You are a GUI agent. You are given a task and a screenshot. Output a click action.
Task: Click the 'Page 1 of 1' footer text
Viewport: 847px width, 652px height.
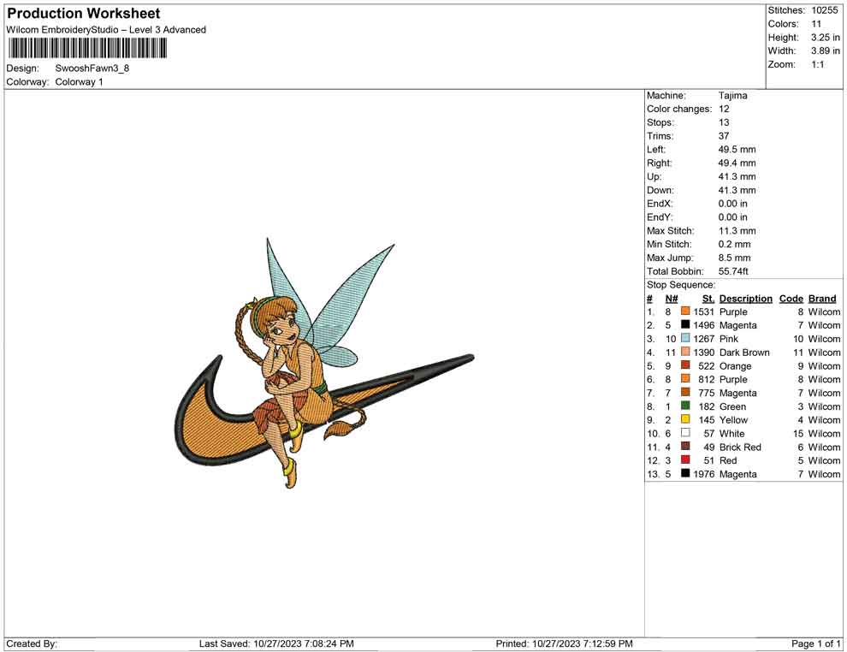(815, 643)
